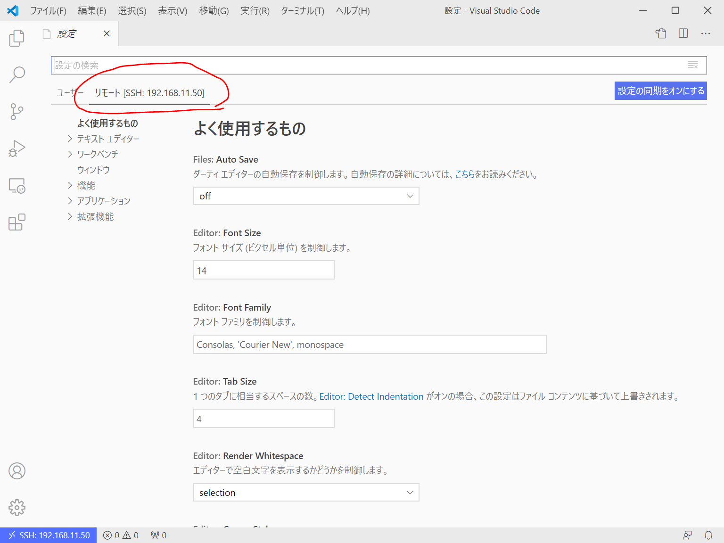This screenshot has width=724, height=543.
Task: Click Editor: Font Family setting title
Action: [232, 307]
